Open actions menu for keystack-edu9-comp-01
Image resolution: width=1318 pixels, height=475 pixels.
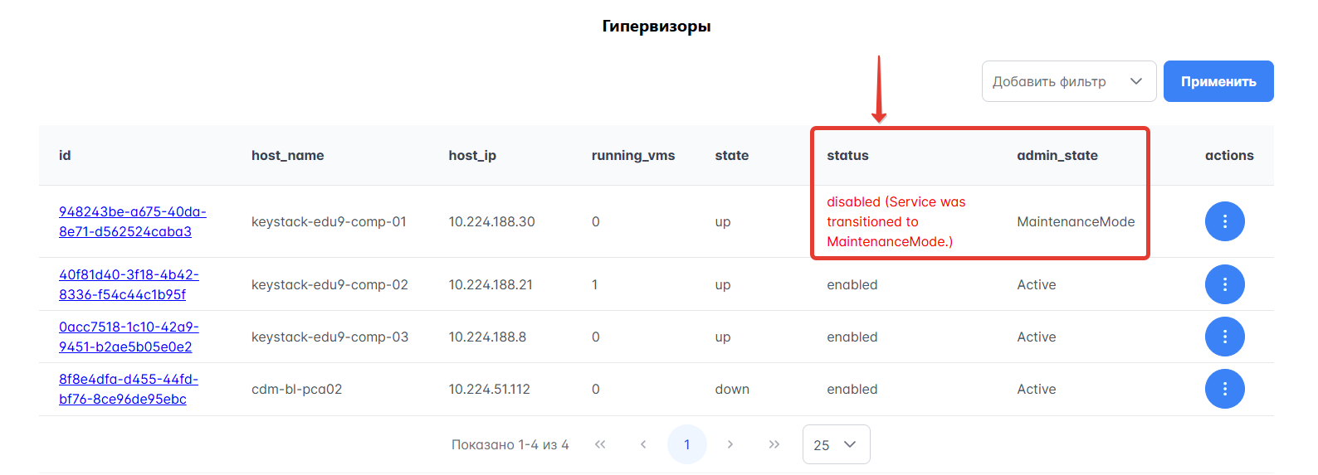pos(1224,221)
